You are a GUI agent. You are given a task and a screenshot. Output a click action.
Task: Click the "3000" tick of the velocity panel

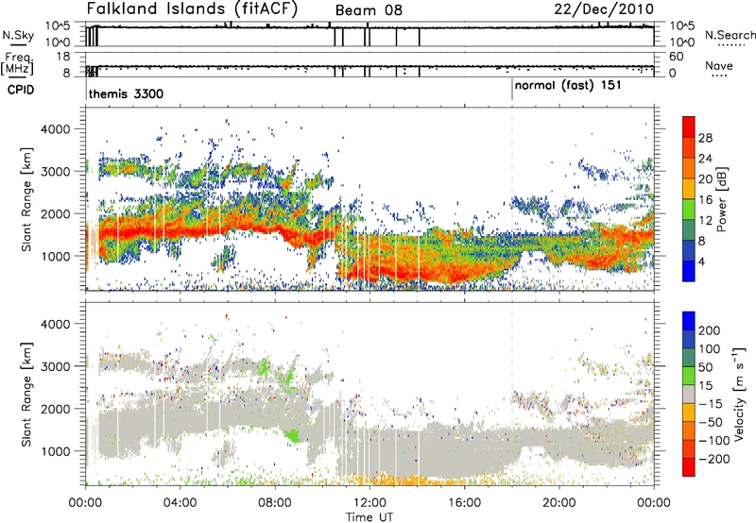click(56, 366)
